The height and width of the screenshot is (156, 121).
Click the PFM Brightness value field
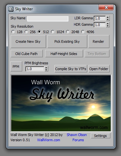click(35, 69)
